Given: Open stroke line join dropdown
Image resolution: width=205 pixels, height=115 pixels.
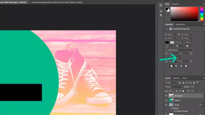Looking at the screenshot, I should (189, 46).
